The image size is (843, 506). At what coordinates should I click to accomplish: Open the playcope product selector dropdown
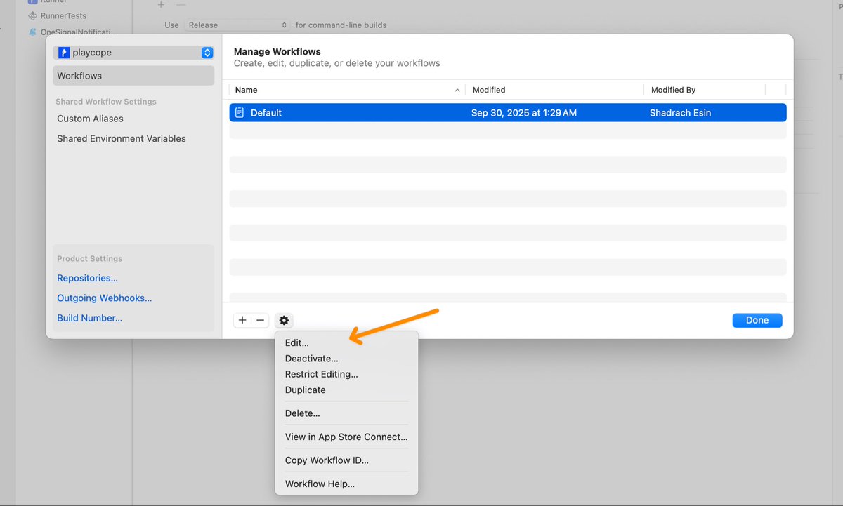(133, 53)
